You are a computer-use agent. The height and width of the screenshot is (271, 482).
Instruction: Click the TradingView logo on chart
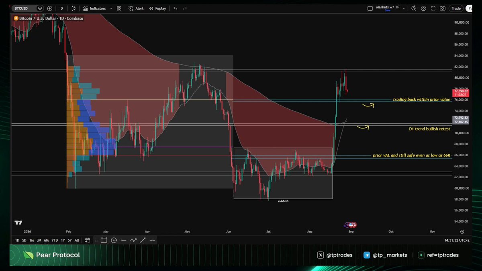point(18,222)
